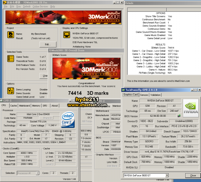Switch to the Memory tab in CPU-Z
Screen dimensions: 201x182
pos(36,106)
